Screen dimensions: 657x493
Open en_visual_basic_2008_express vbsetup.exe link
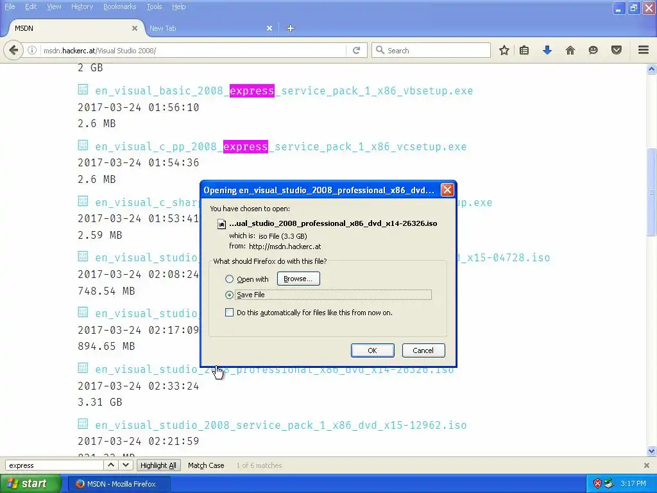pyautogui.click(x=284, y=91)
